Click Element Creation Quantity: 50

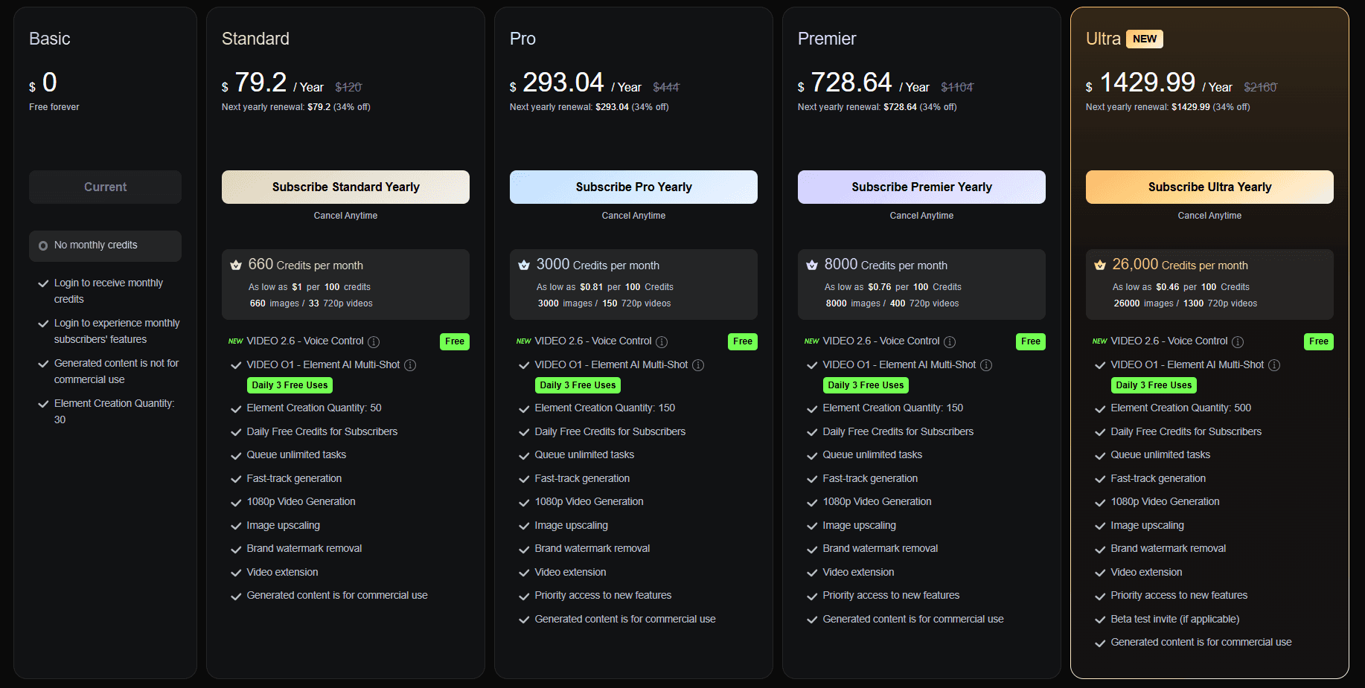314,408
